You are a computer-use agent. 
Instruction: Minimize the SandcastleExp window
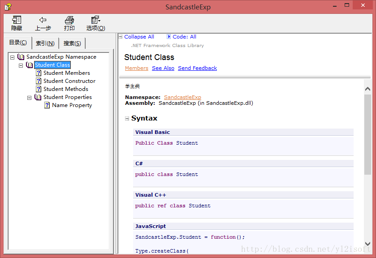(x=335, y=5)
